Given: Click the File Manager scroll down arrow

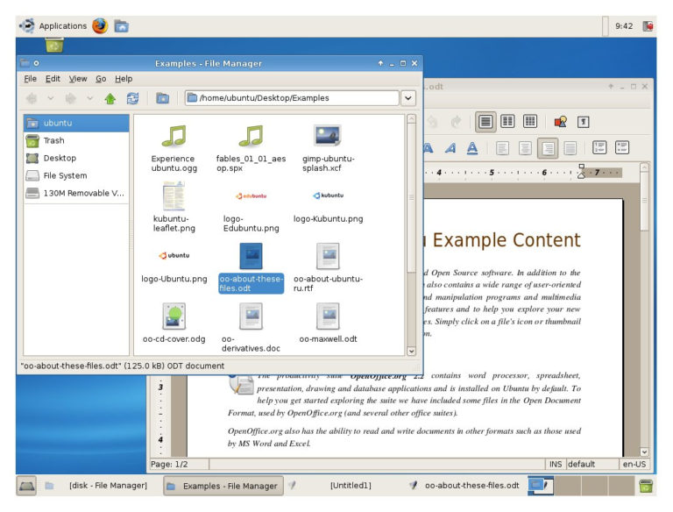Looking at the screenshot, I should pos(411,351).
